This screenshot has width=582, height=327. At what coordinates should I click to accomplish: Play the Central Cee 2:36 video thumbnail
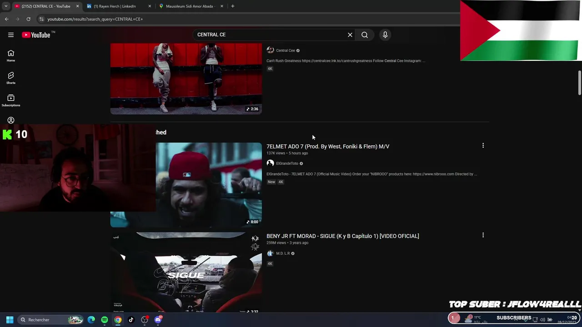click(x=186, y=79)
